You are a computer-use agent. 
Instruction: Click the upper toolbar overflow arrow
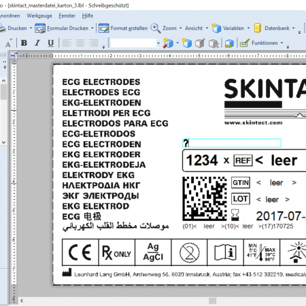299,33
